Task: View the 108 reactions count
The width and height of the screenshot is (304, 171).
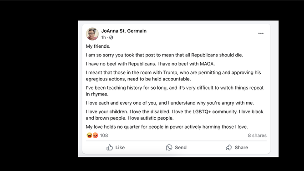Action: tap(104, 136)
